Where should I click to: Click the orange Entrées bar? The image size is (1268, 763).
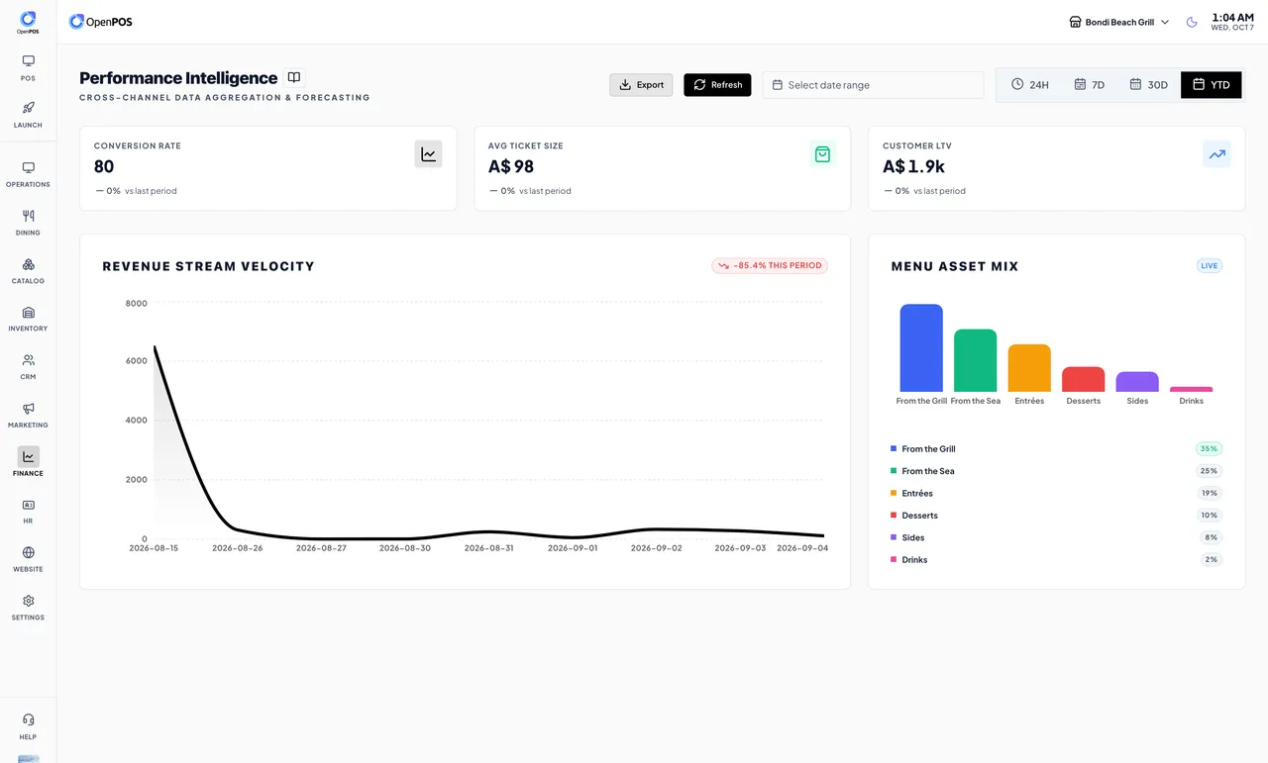tap(1029, 368)
